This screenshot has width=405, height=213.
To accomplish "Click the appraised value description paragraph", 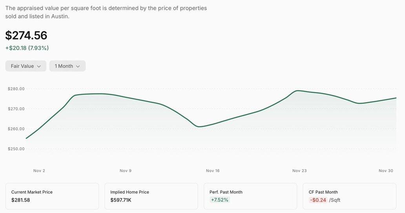I will (106, 12).
